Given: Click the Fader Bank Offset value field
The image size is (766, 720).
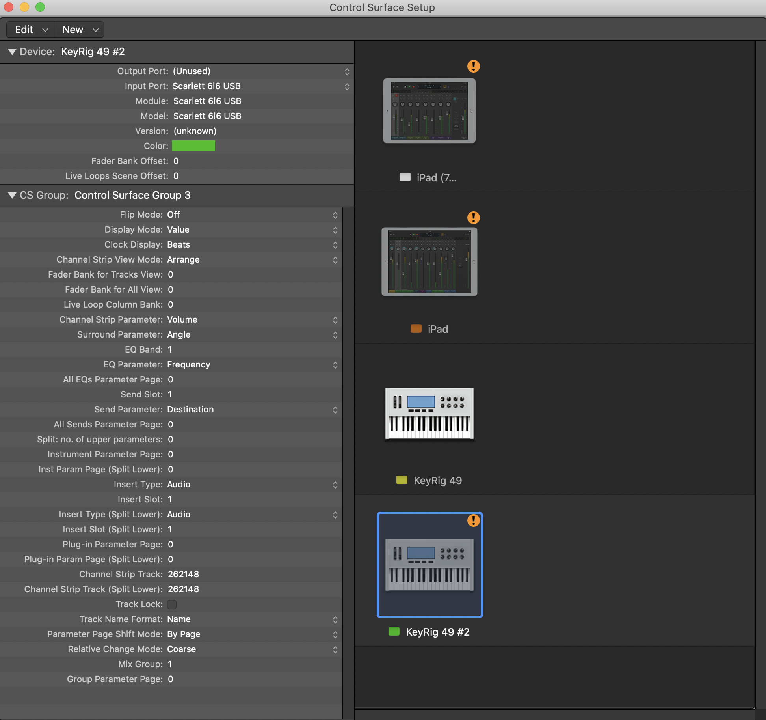Looking at the screenshot, I should click(176, 161).
